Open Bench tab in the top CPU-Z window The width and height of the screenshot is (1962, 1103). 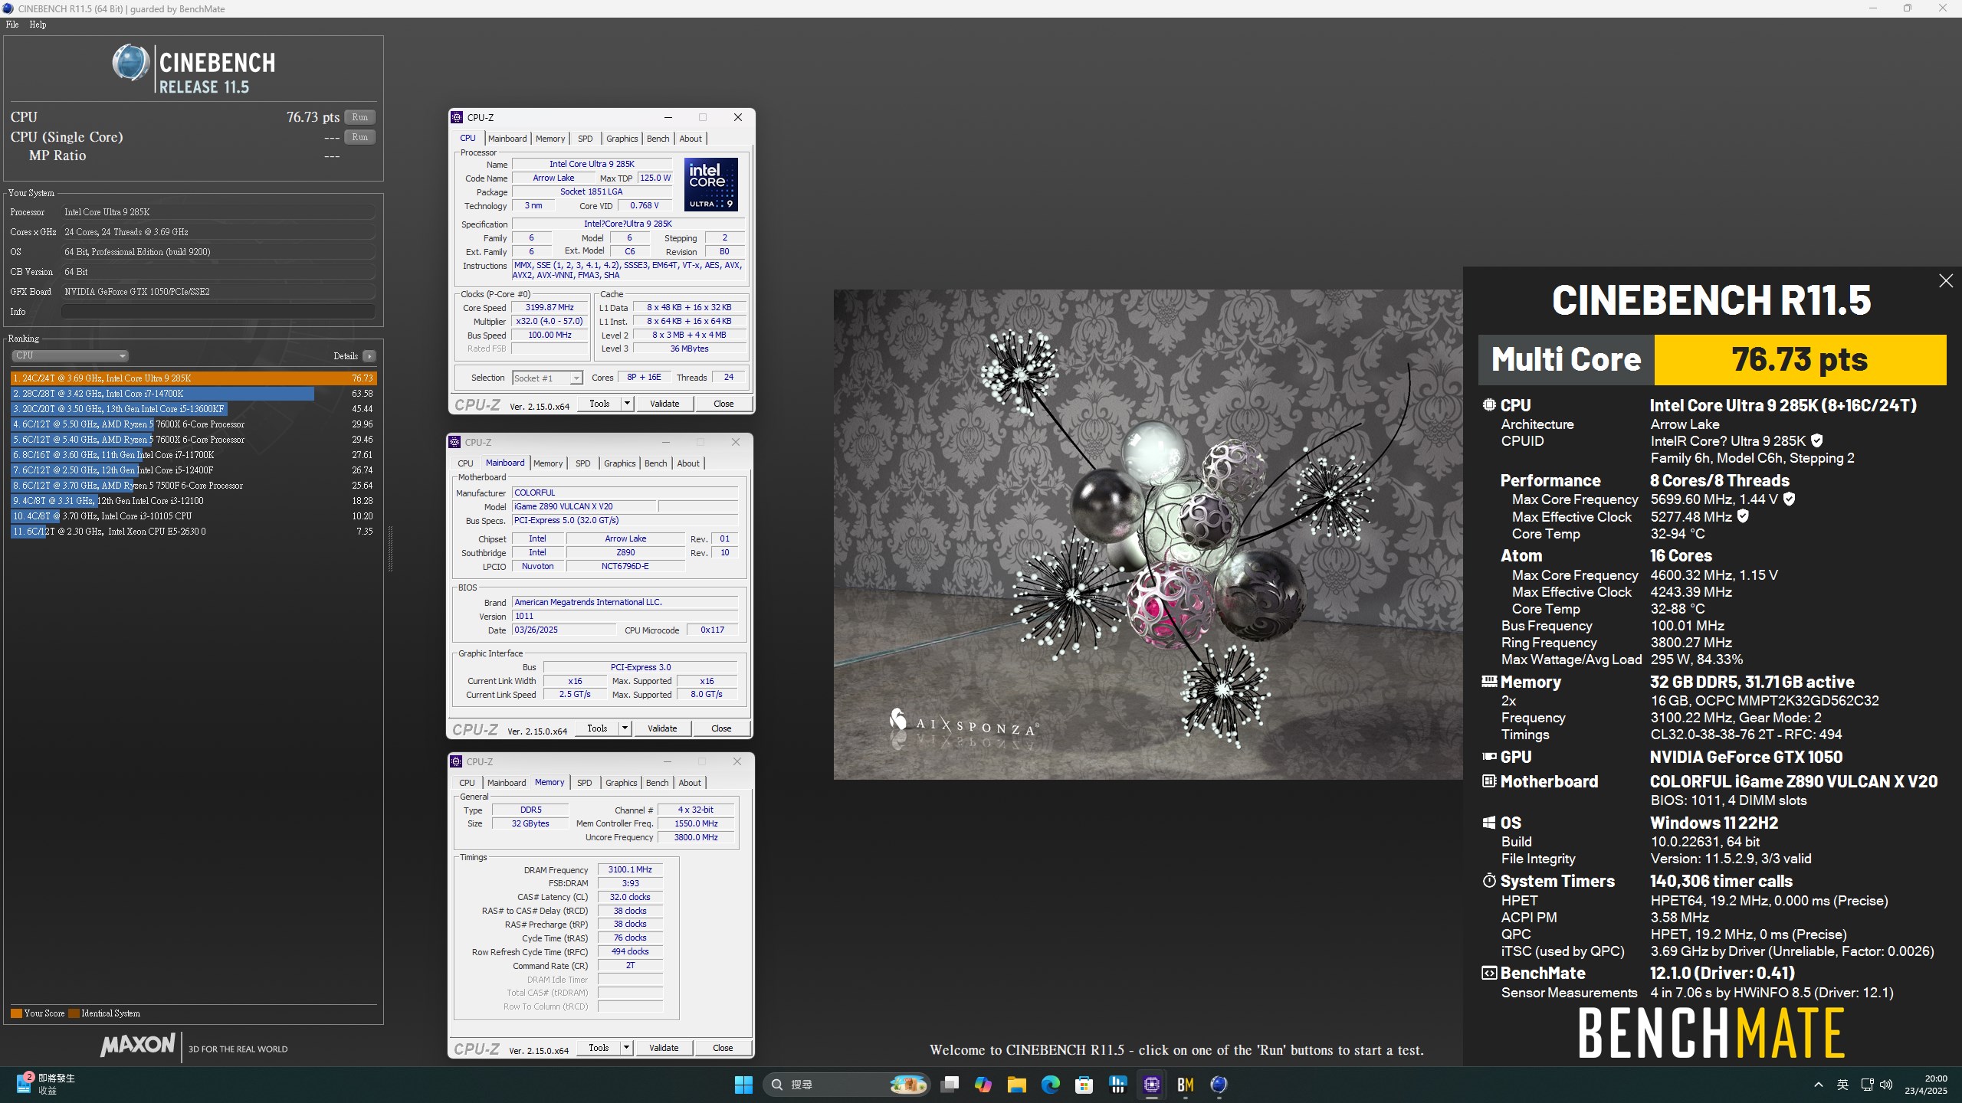coord(658,139)
